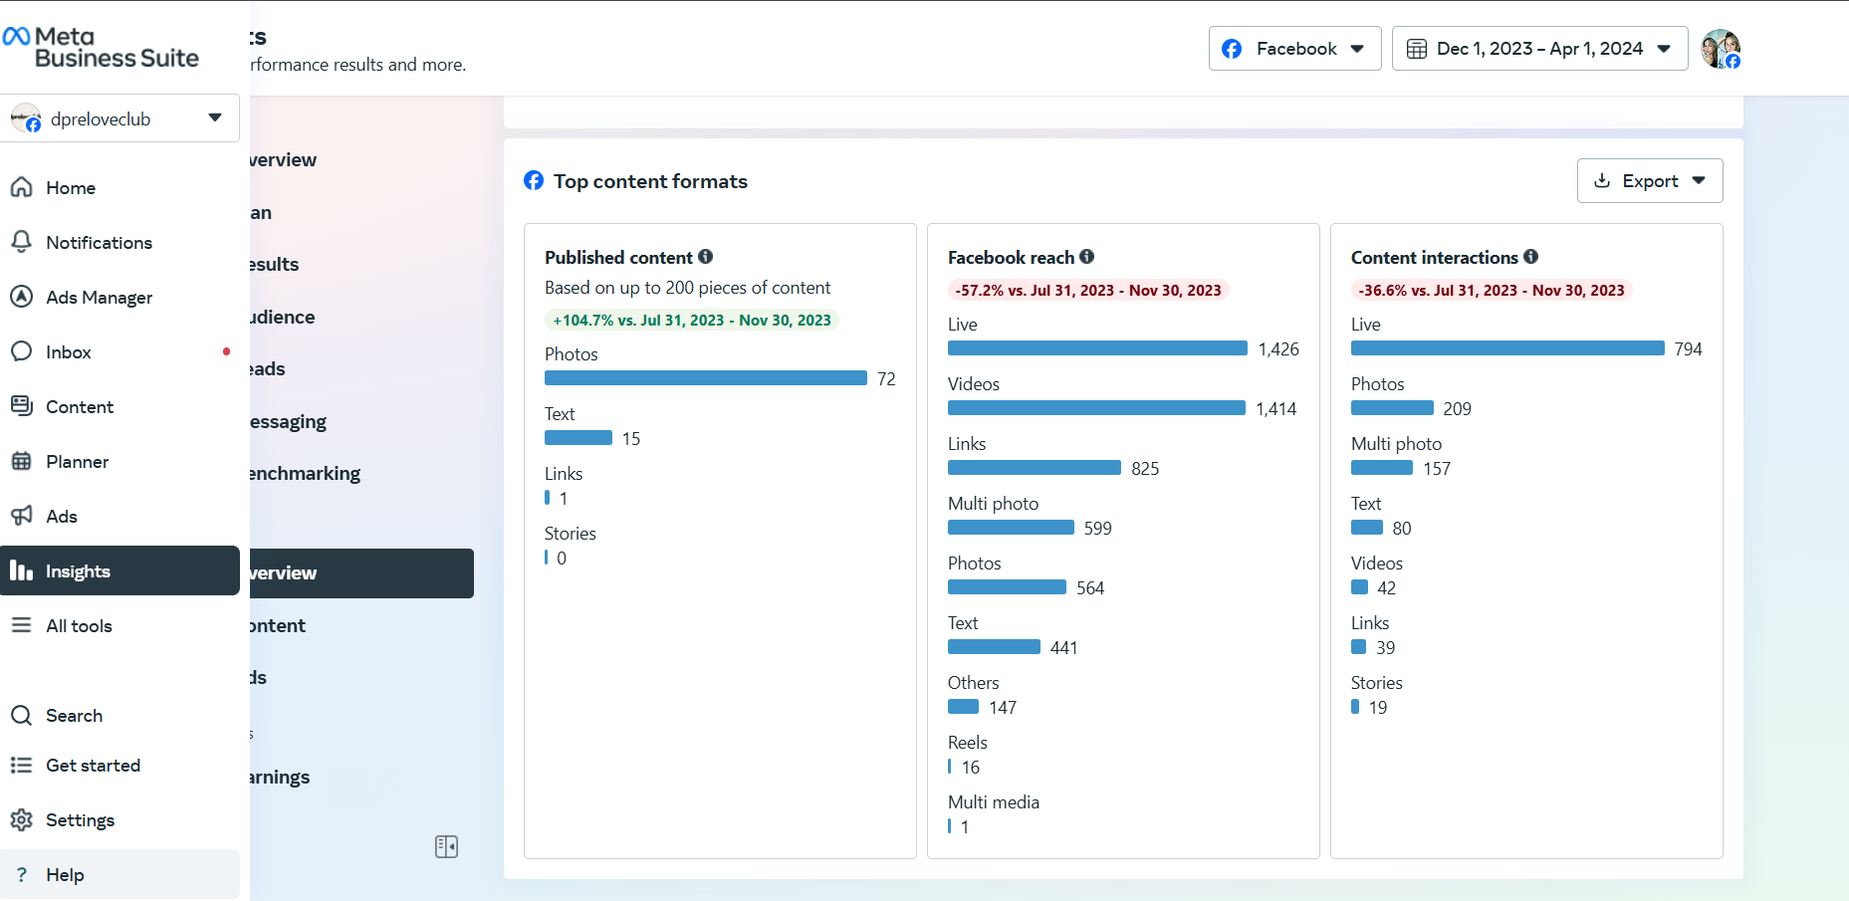1849x901 pixels.
Task: Click the profile avatar picture
Action: point(1721,49)
